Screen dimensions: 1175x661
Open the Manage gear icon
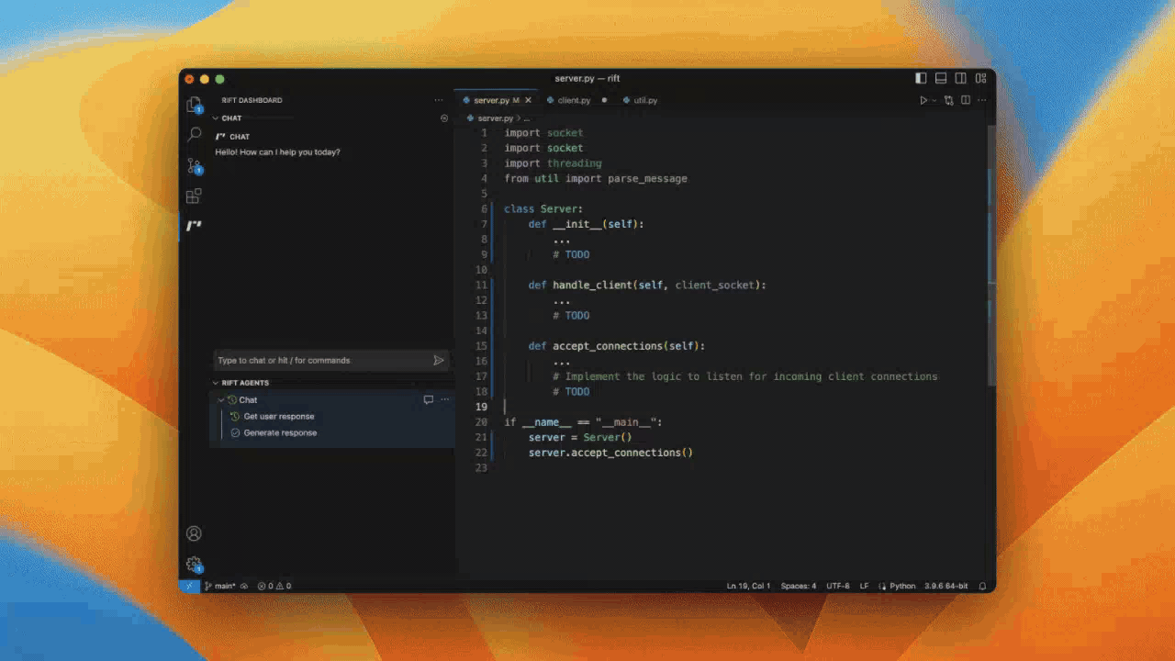click(194, 564)
